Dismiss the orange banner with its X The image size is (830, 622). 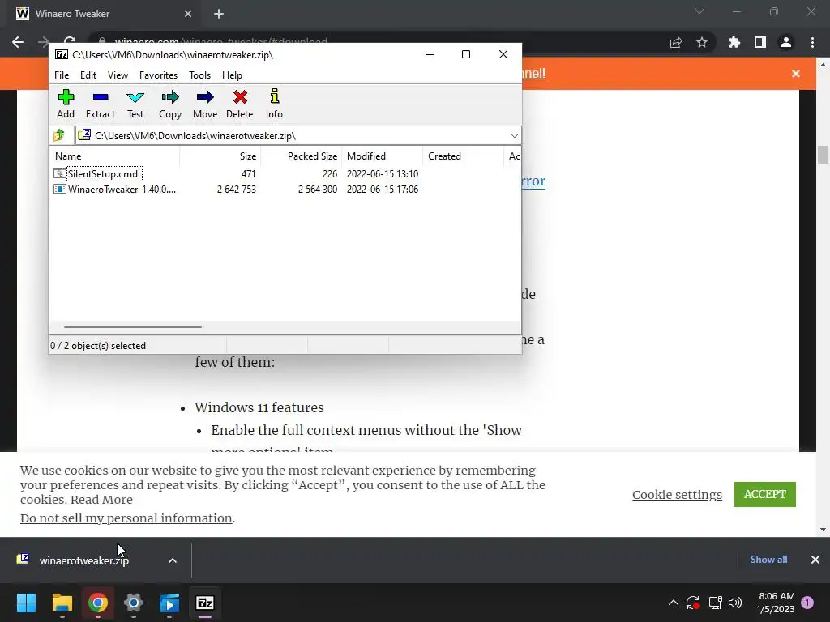pos(796,74)
